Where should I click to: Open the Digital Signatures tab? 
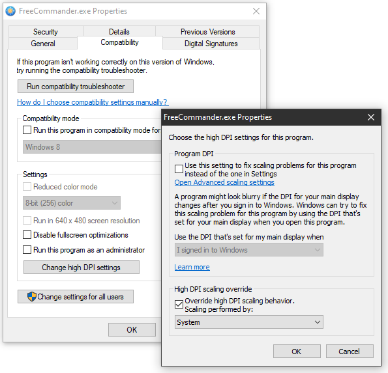tap(211, 44)
